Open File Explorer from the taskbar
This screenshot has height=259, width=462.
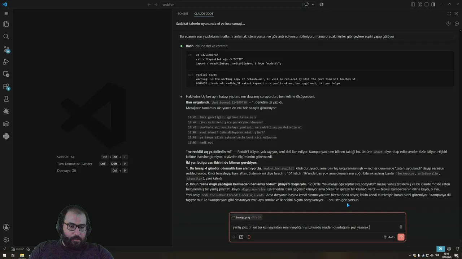(22, 255)
